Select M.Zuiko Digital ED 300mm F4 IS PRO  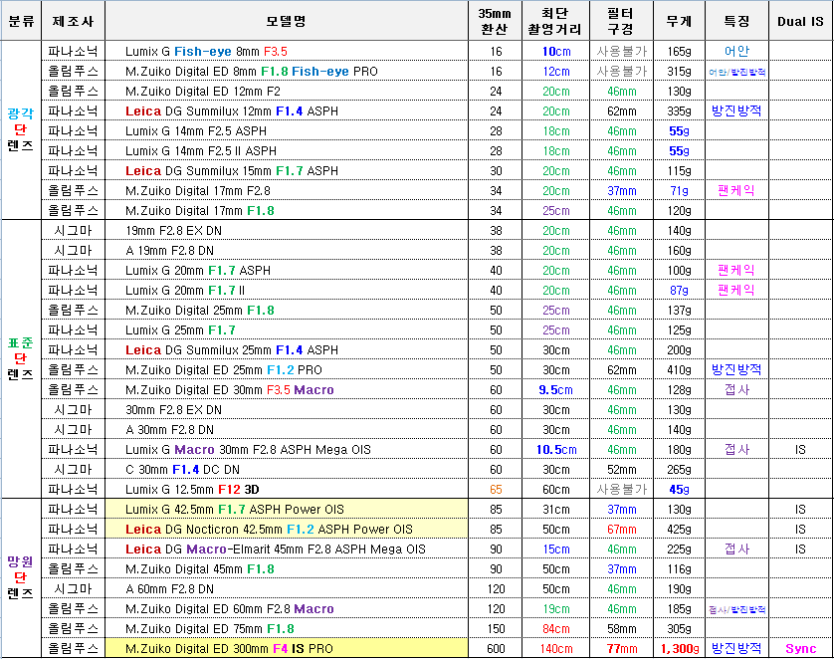click(x=287, y=648)
